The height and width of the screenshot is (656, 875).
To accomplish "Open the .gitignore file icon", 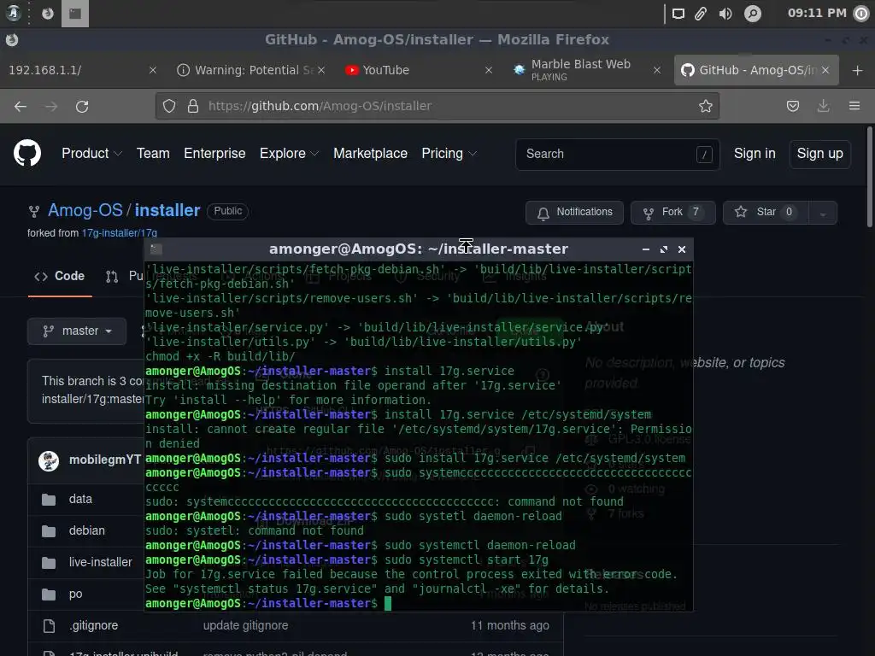I will pos(49,626).
